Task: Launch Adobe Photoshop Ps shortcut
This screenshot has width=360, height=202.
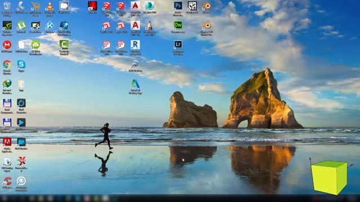Action: (x=178, y=6)
